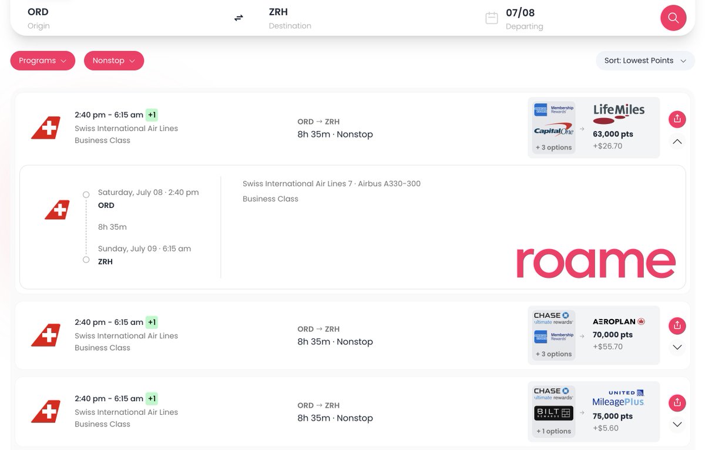
Task: Share the MileagePlus 75,000 pts result
Action: point(677,403)
